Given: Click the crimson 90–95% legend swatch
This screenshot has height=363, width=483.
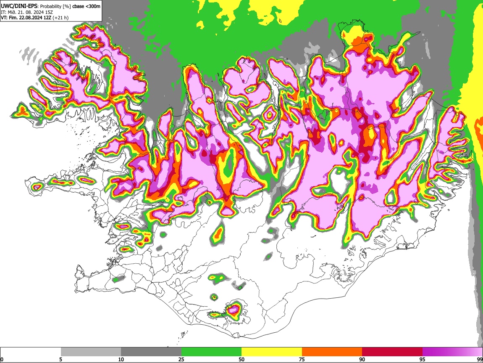Looking at the screenshot, I should pyautogui.click(x=392, y=352).
